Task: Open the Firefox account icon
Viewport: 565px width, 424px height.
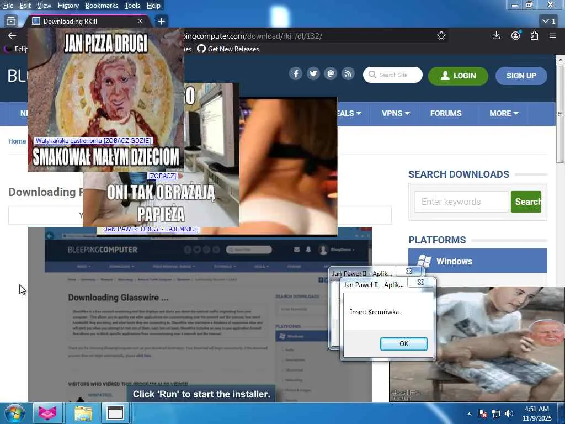Action: pos(516,35)
